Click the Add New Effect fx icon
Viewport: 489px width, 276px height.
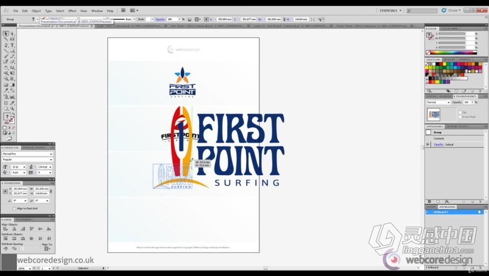pyautogui.click(x=447, y=202)
